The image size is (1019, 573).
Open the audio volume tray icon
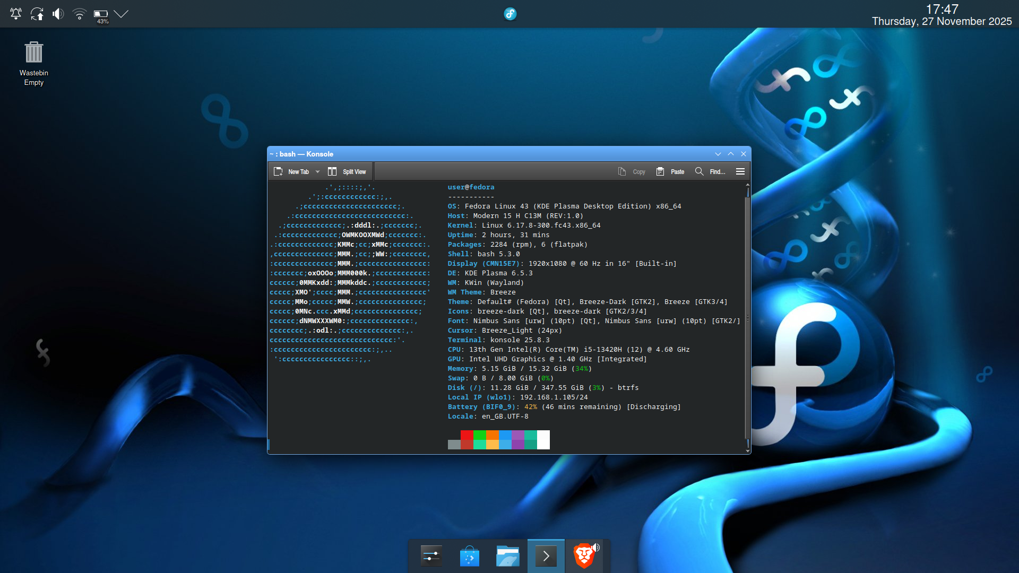[x=58, y=14]
